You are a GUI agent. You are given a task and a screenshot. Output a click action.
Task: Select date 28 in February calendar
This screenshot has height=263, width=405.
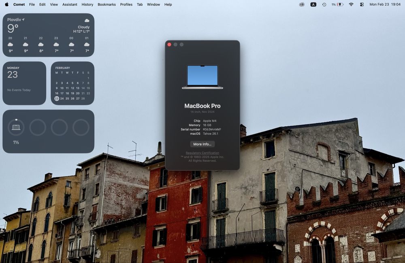click(83, 98)
